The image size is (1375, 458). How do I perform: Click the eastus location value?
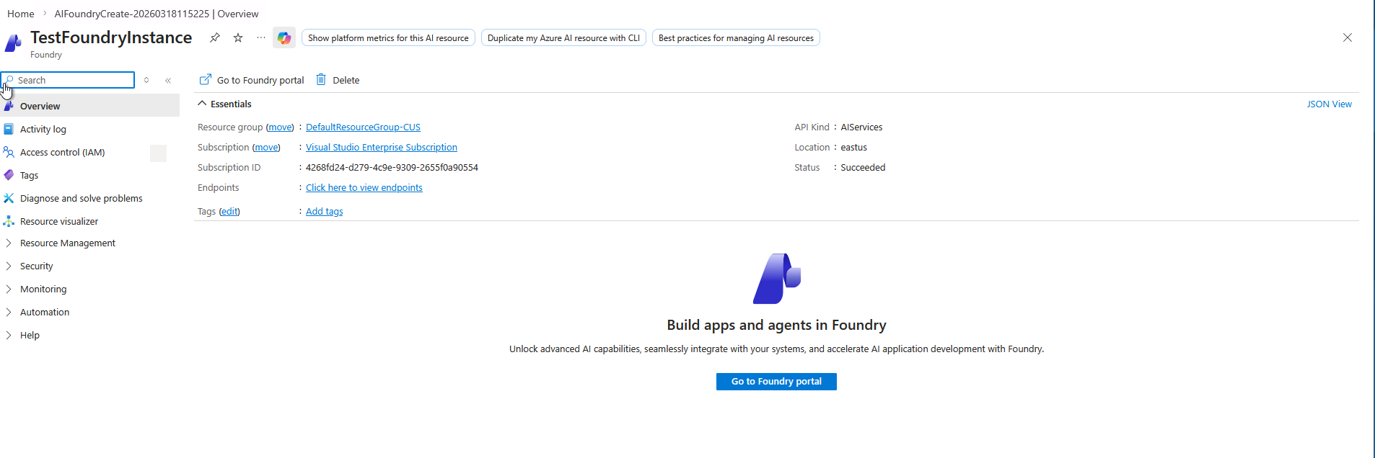pyautogui.click(x=853, y=147)
